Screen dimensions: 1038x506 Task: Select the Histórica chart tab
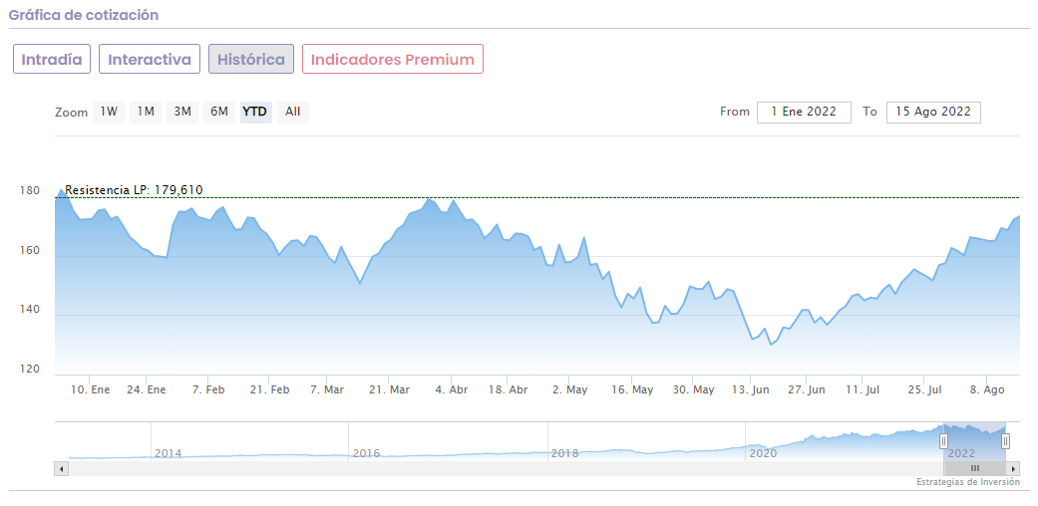[x=251, y=59]
